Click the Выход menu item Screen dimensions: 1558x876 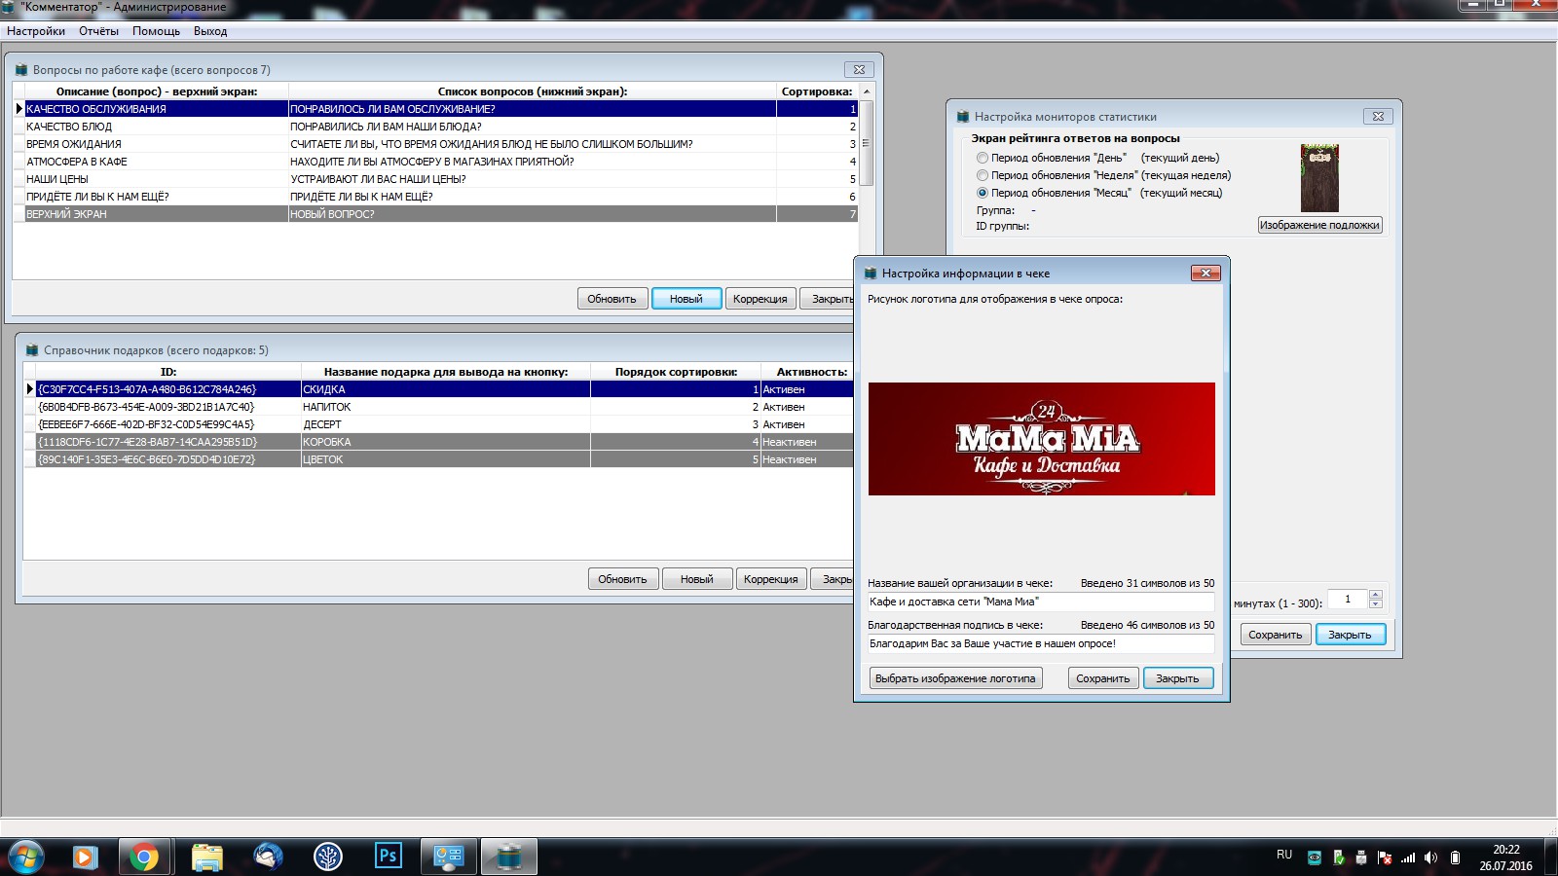coord(210,31)
